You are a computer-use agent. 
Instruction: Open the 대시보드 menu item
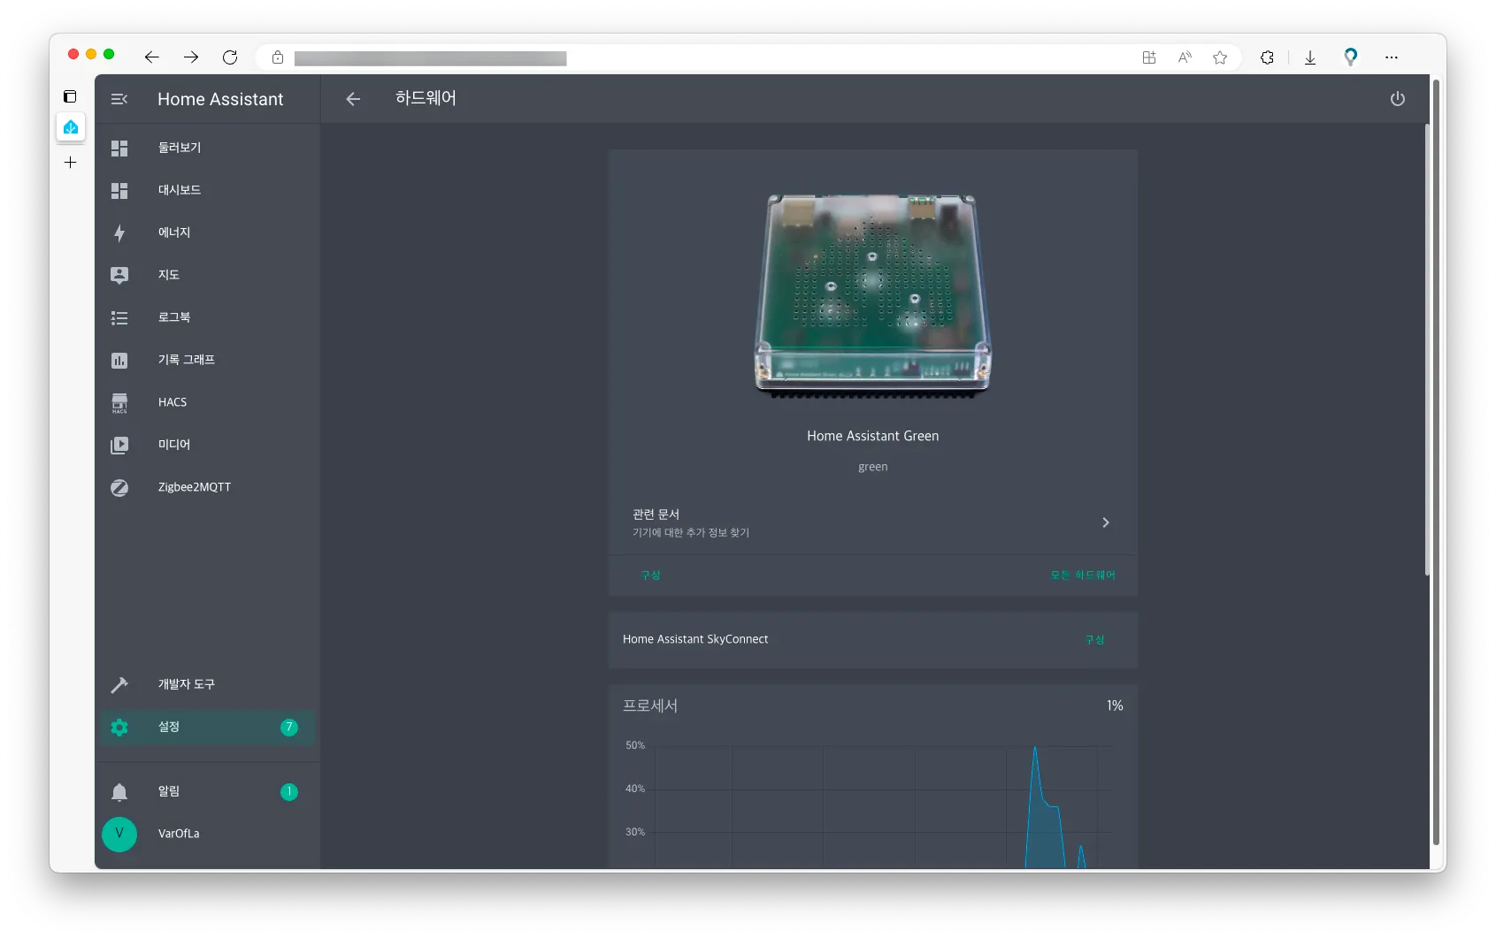point(207,190)
